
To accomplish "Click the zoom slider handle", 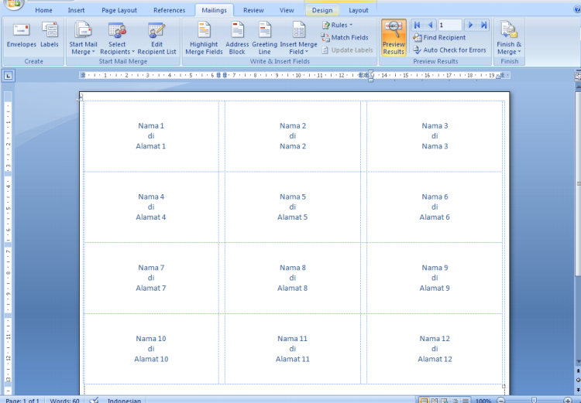I will pos(534,400).
